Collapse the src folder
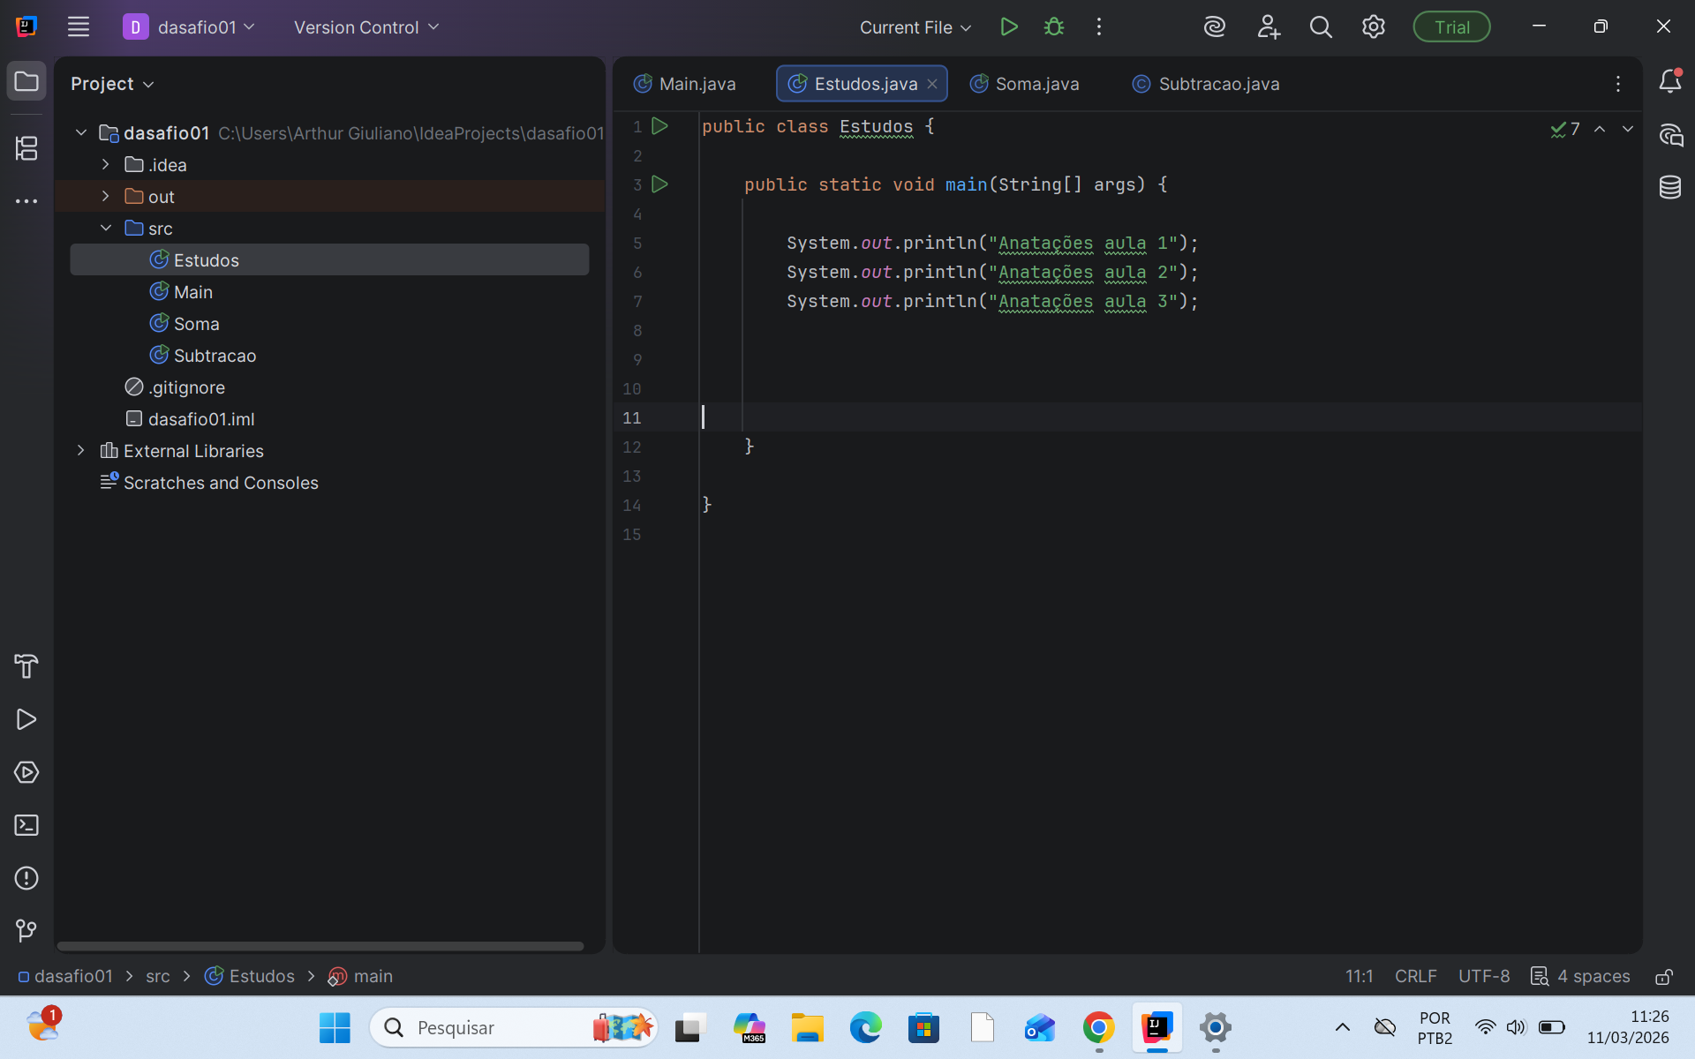 click(x=105, y=228)
